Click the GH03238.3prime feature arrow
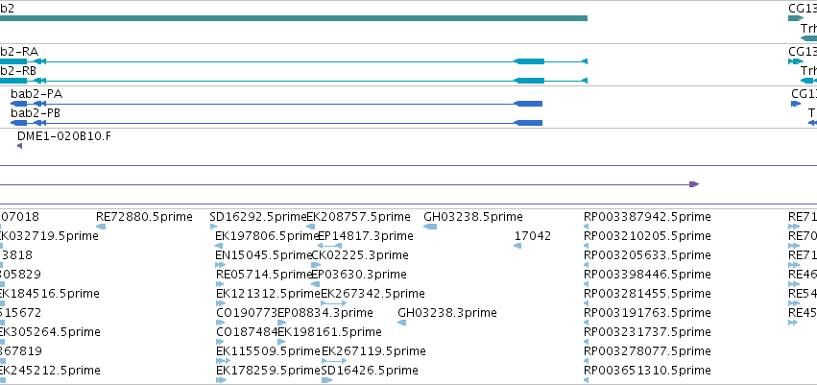This screenshot has height=385, width=817. pyautogui.click(x=401, y=323)
